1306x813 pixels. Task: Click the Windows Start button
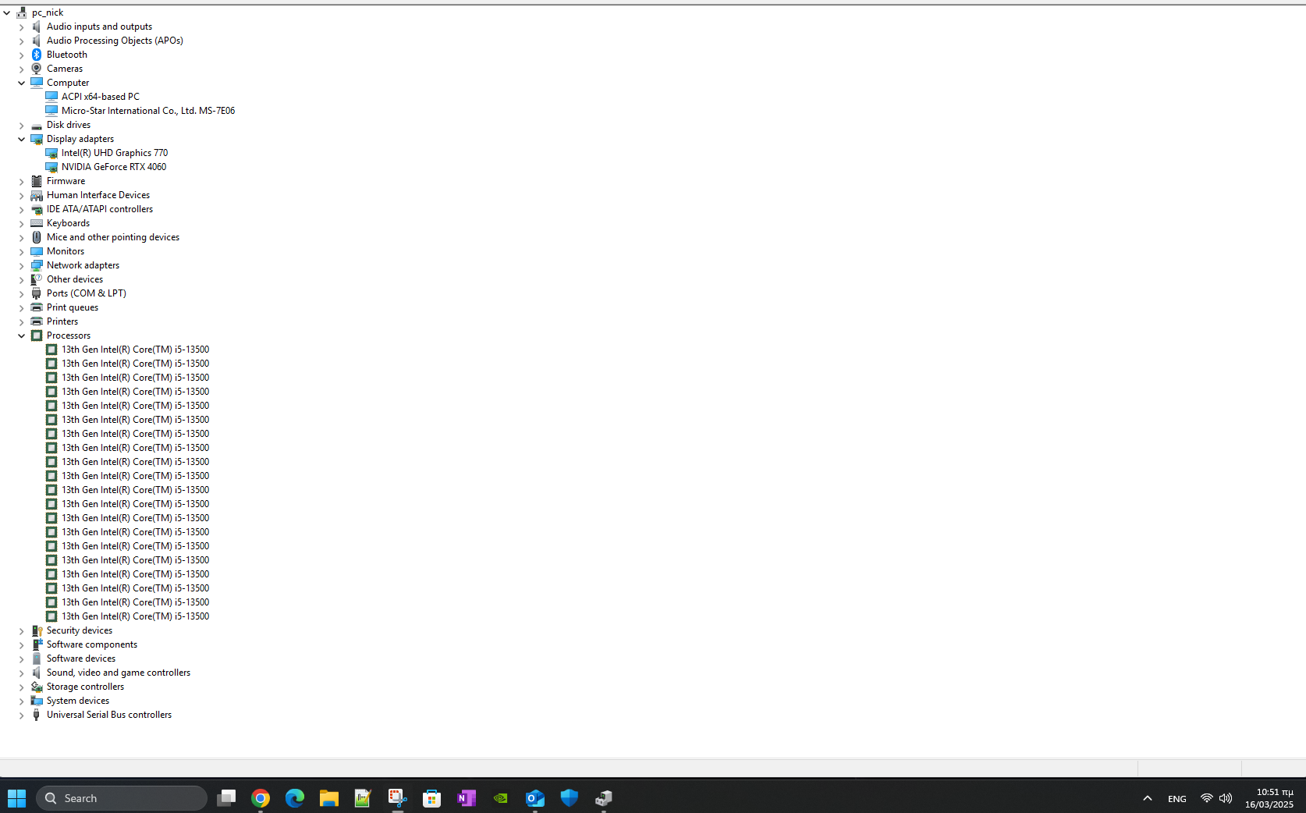click(17, 798)
